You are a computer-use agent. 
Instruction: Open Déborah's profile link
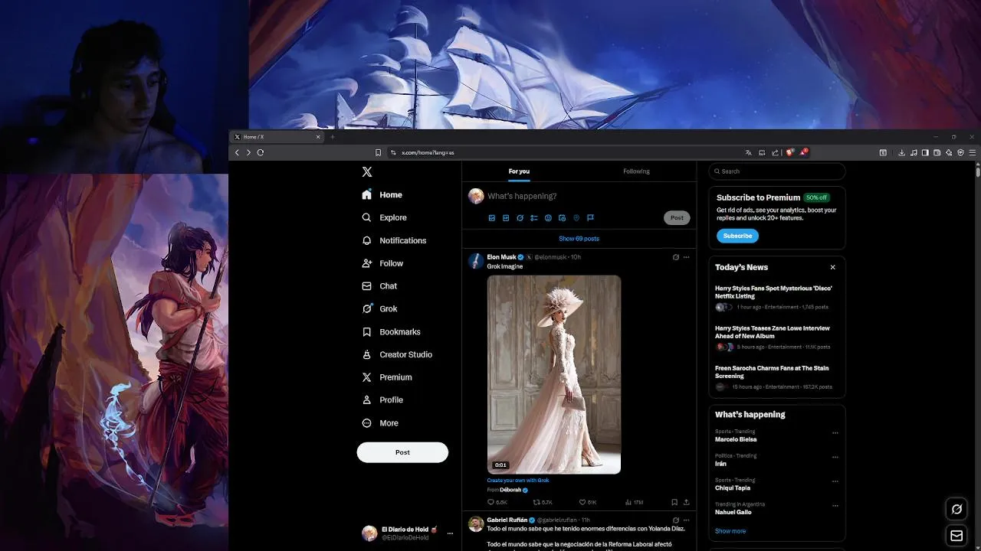point(510,490)
